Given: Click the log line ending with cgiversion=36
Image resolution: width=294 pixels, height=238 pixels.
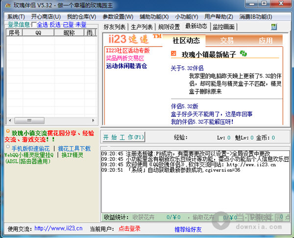Looking at the screenshot, I should (171, 170).
